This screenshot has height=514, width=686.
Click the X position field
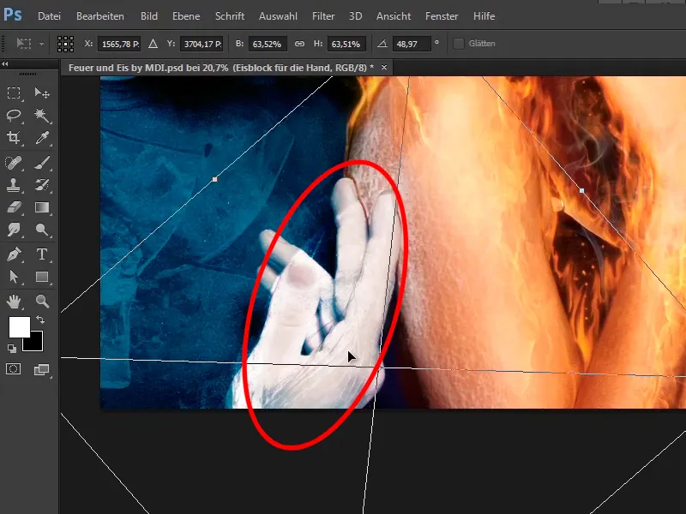click(118, 44)
